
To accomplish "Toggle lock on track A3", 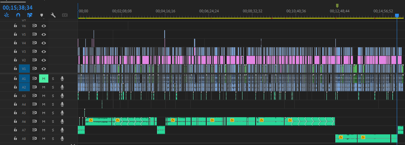I will pyautogui.click(x=15, y=96).
